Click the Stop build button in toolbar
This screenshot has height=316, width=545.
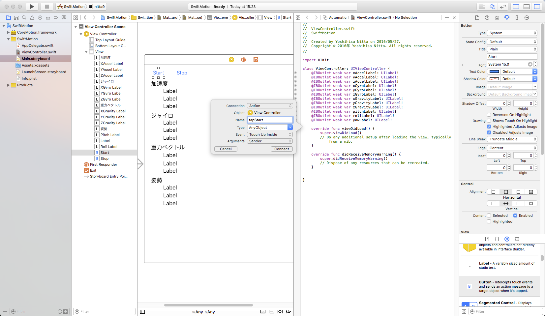(x=47, y=7)
